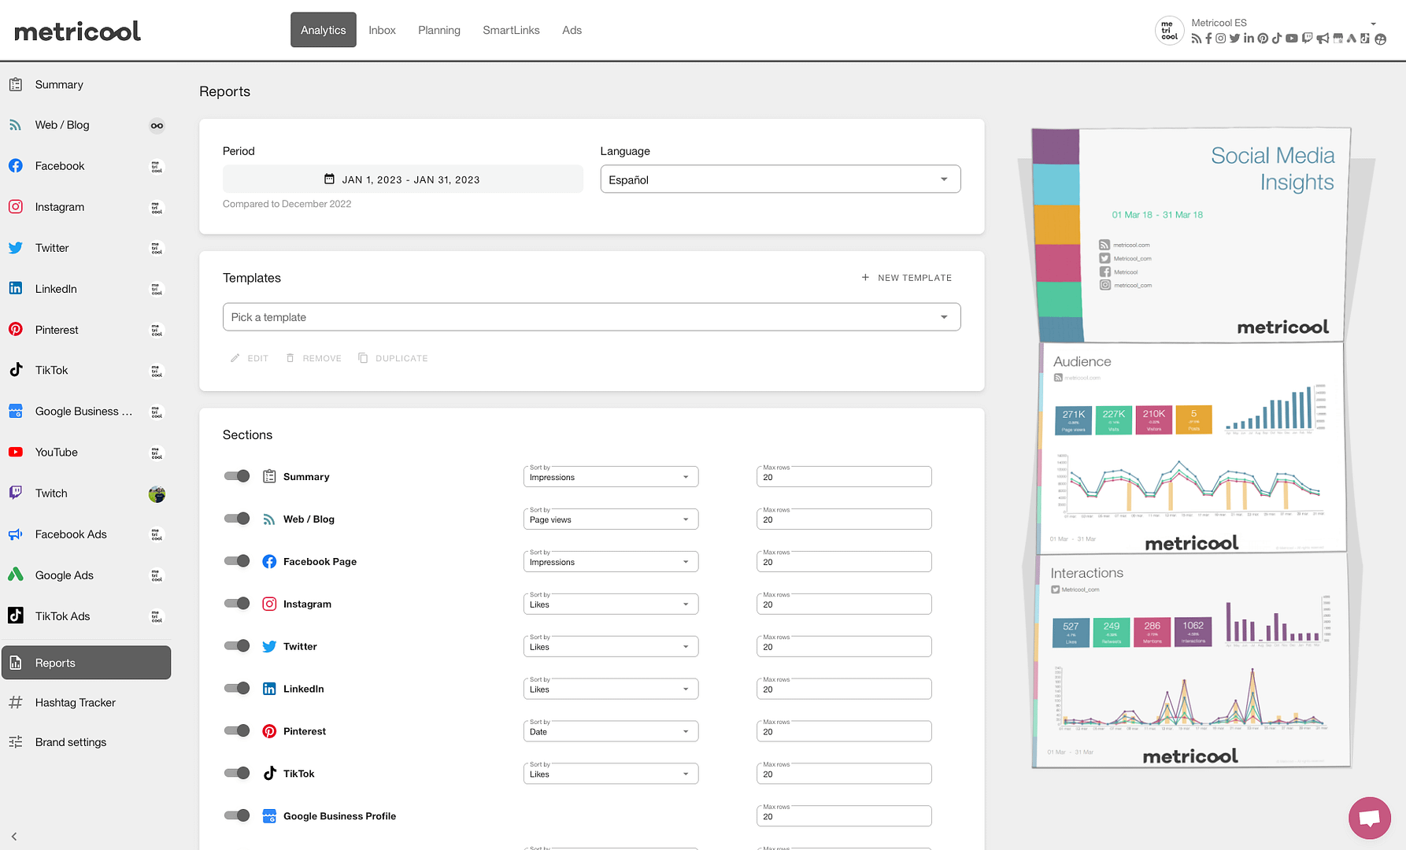The height and width of the screenshot is (850, 1406).
Task: Click the Twitch account avatar in sidebar
Action: click(157, 494)
